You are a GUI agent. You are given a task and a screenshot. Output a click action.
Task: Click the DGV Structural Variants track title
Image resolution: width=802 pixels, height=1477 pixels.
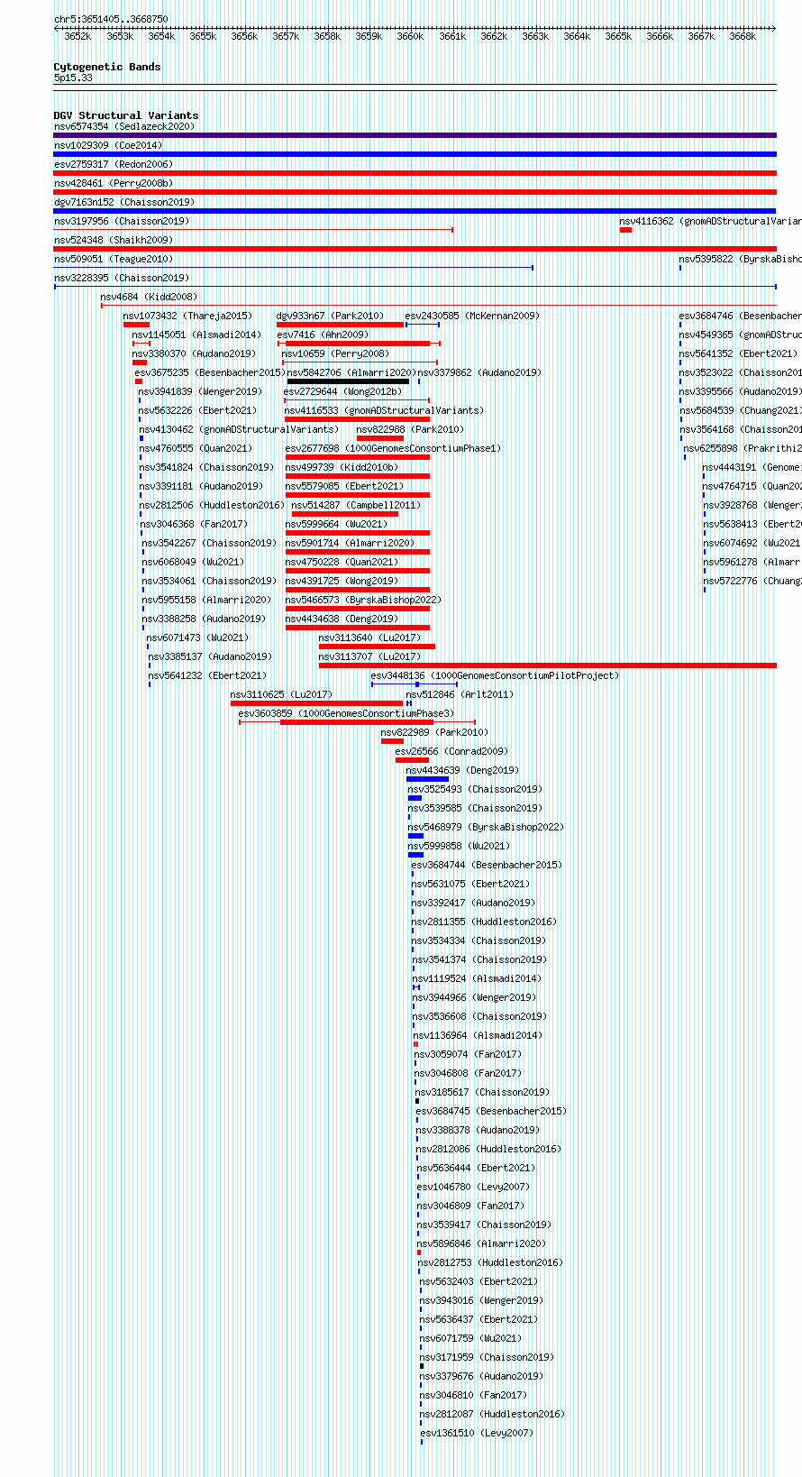tap(126, 115)
